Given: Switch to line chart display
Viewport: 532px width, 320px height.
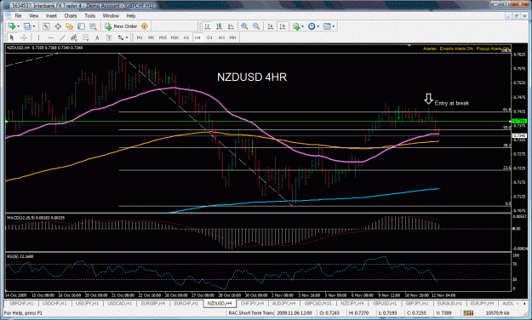Looking at the screenshot, I should 231,26.
